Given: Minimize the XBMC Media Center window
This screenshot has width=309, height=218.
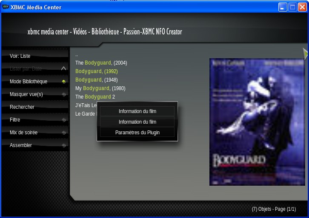Looking at the screenshot, I should click(x=283, y=7).
